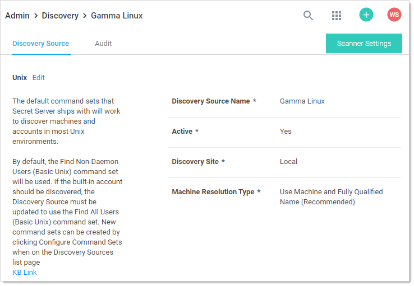
Task: Switch to the Discovery Source tab
Action: [x=41, y=44]
